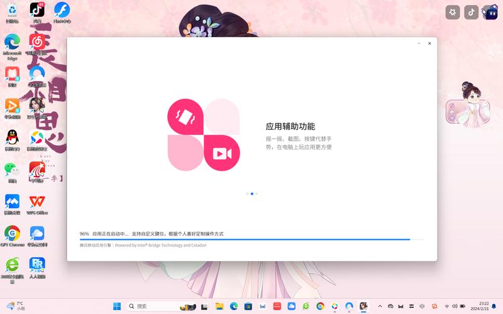Launch the game shortcut with girl portrait
Screen dimensions: 503x314
pyautogui.click(x=37, y=108)
